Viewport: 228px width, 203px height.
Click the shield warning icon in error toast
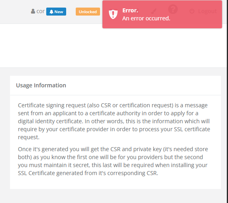point(113,14)
